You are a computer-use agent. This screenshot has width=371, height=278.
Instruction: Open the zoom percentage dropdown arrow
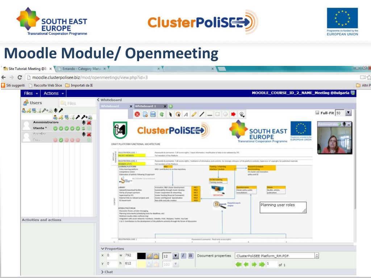348,113
